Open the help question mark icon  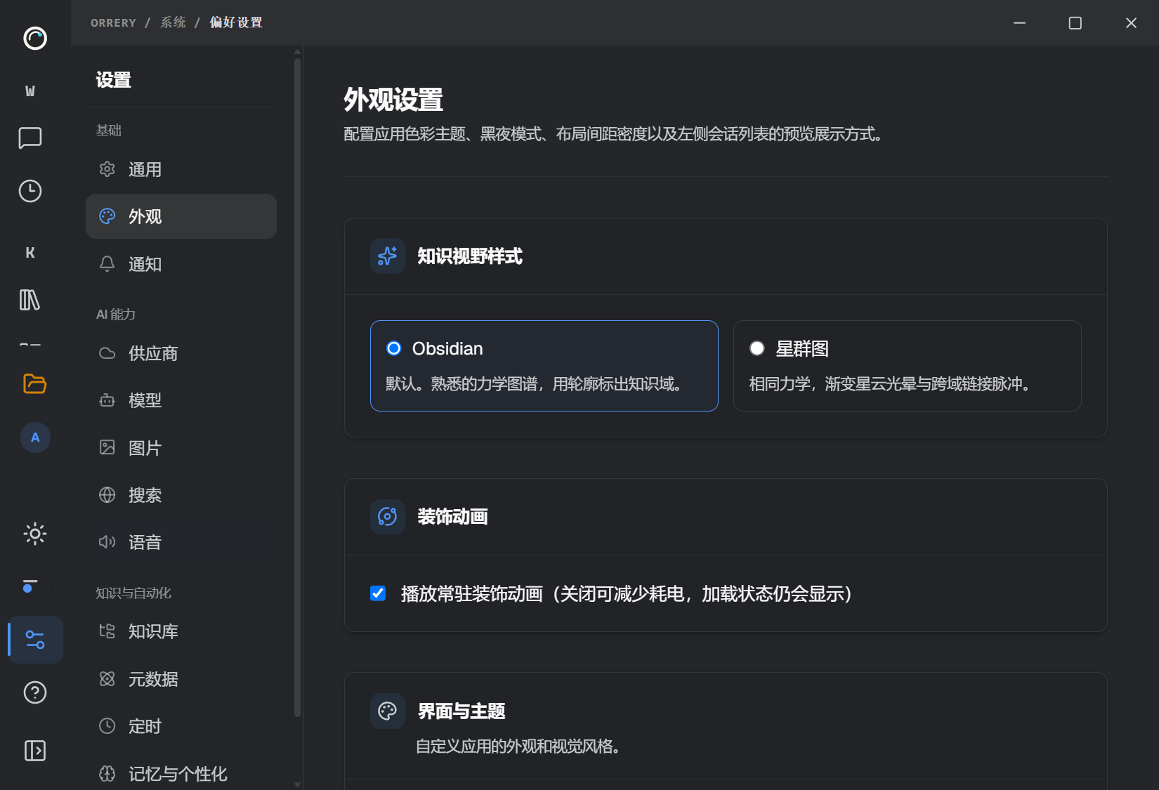(x=35, y=693)
